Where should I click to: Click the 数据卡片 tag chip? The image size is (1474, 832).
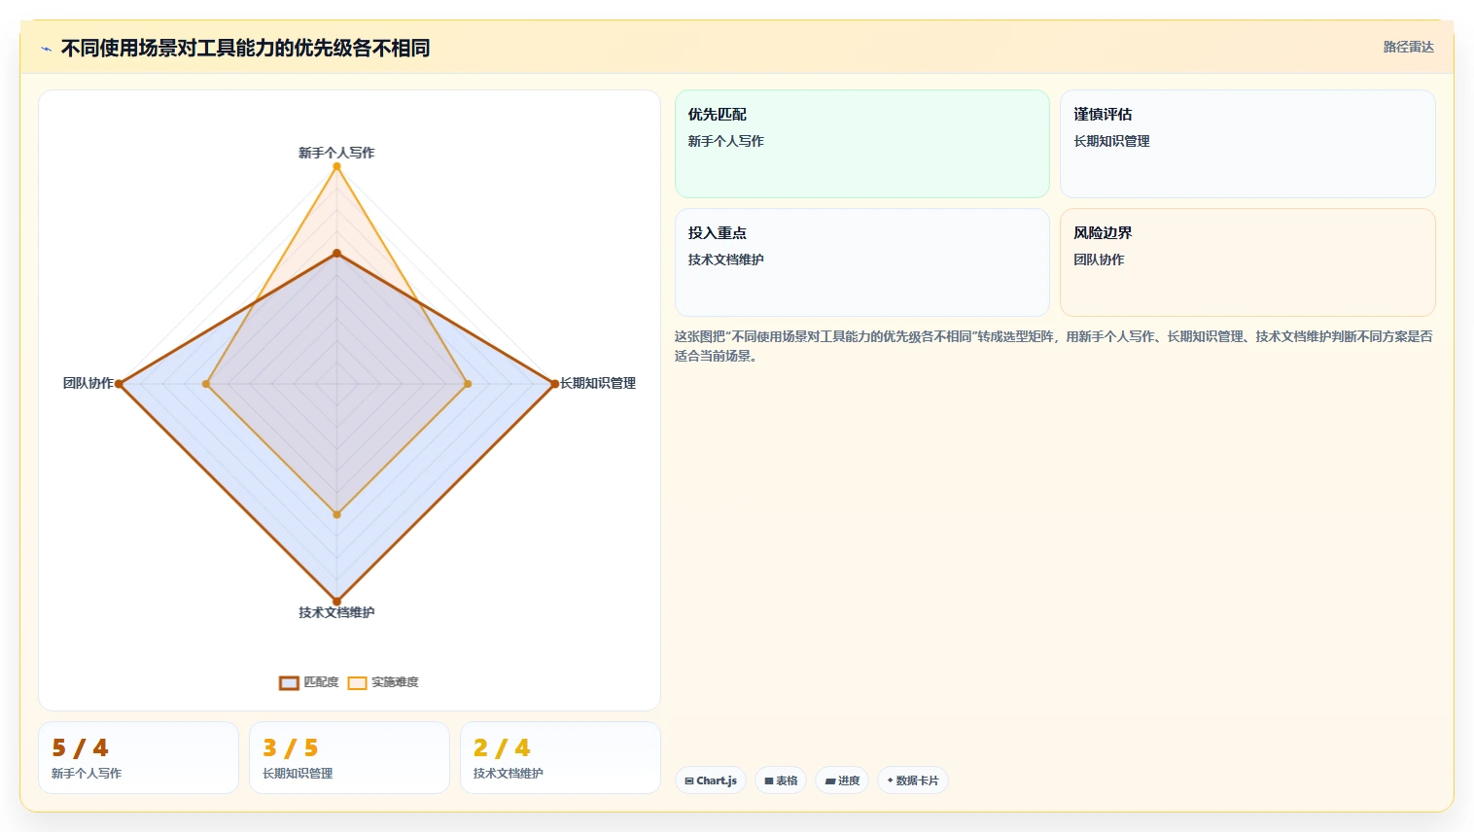point(913,780)
